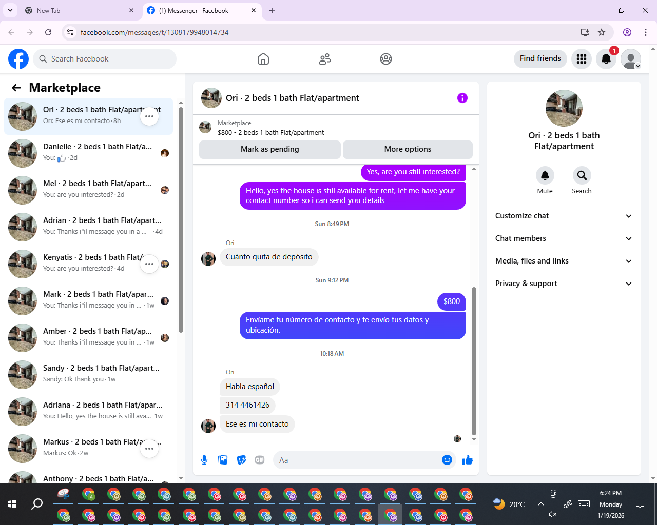Click the message "Cuánto quita de depósito"

pos(269,257)
